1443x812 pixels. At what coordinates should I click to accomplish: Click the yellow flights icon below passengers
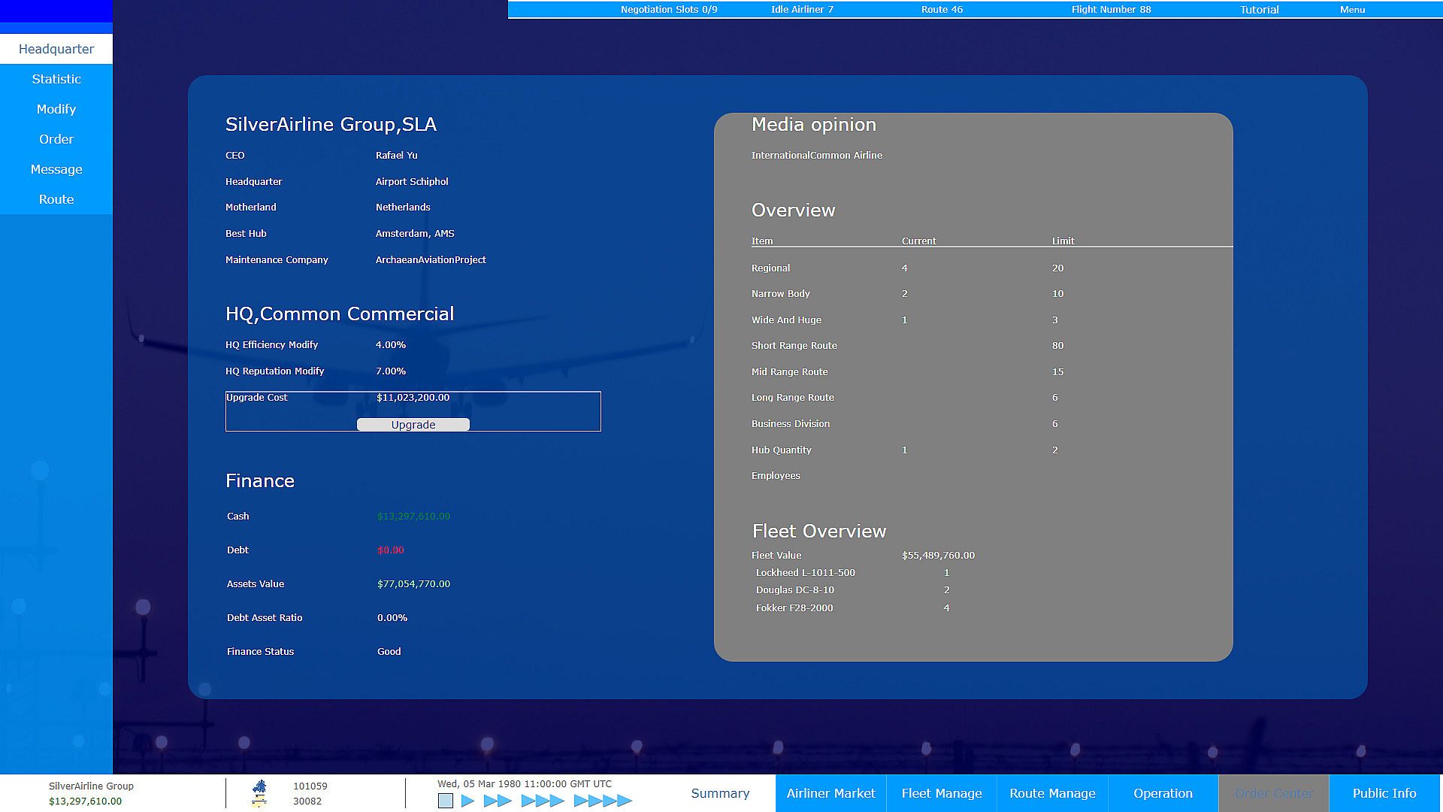coord(260,802)
